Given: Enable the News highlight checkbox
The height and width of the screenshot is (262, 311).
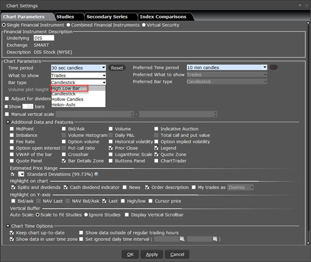Looking at the screenshot, I should (124, 187).
